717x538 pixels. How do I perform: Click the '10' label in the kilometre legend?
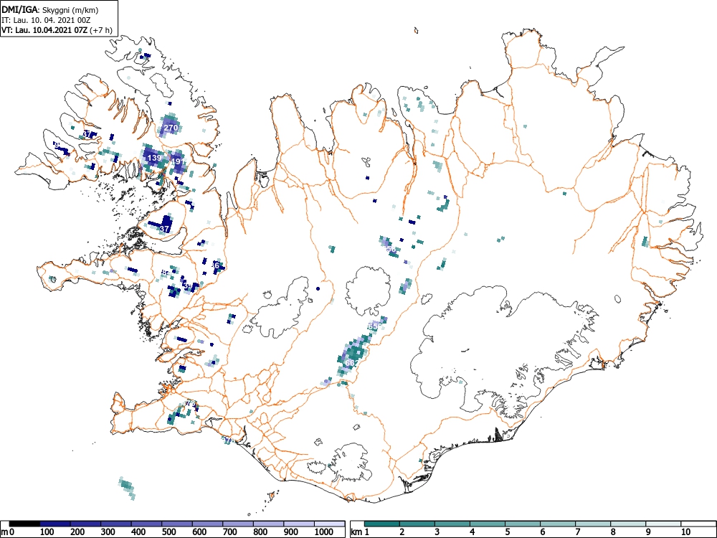coord(685,532)
